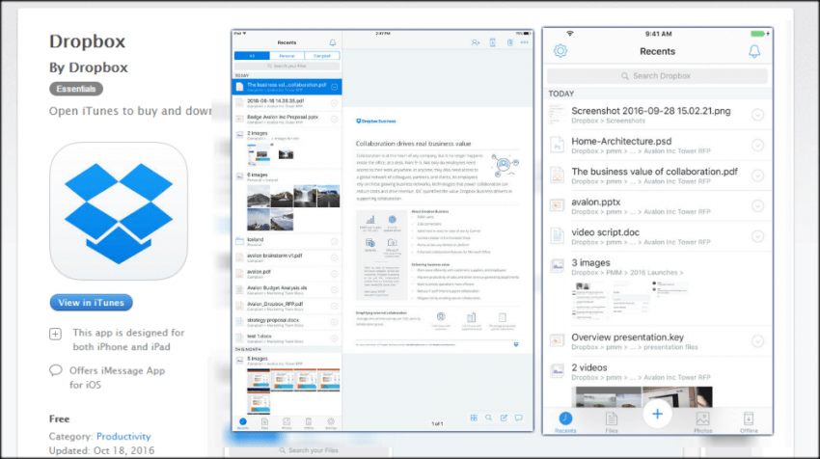Expand options for Home-Architecture.psd
The width and height of the screenshot is (820, 459).
[x=757, y=146]
